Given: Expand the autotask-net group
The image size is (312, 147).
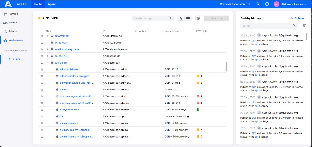Looking at the screenshot, I should pyautogui.click(x=47, y=36).
